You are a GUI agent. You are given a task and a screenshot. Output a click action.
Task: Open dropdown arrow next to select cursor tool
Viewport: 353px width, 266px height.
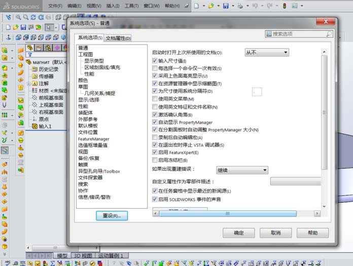56,27
